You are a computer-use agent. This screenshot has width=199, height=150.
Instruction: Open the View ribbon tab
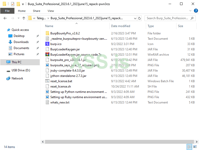coord(51,11)
